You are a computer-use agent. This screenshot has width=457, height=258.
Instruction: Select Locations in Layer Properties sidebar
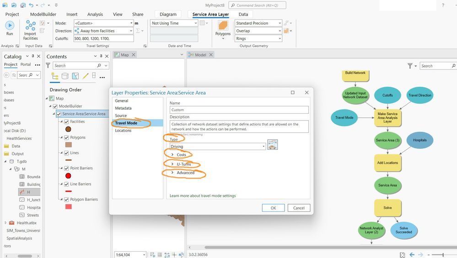pos(124,131)
